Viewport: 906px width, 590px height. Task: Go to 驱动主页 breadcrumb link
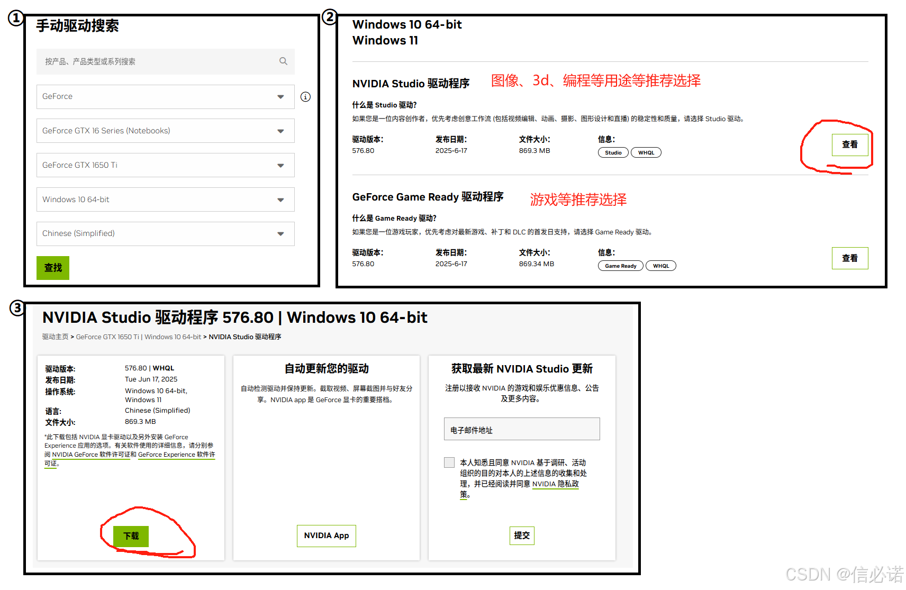pos(56,337)
